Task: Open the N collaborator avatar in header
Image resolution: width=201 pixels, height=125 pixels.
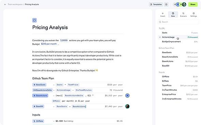Action: tap(178, 4)
